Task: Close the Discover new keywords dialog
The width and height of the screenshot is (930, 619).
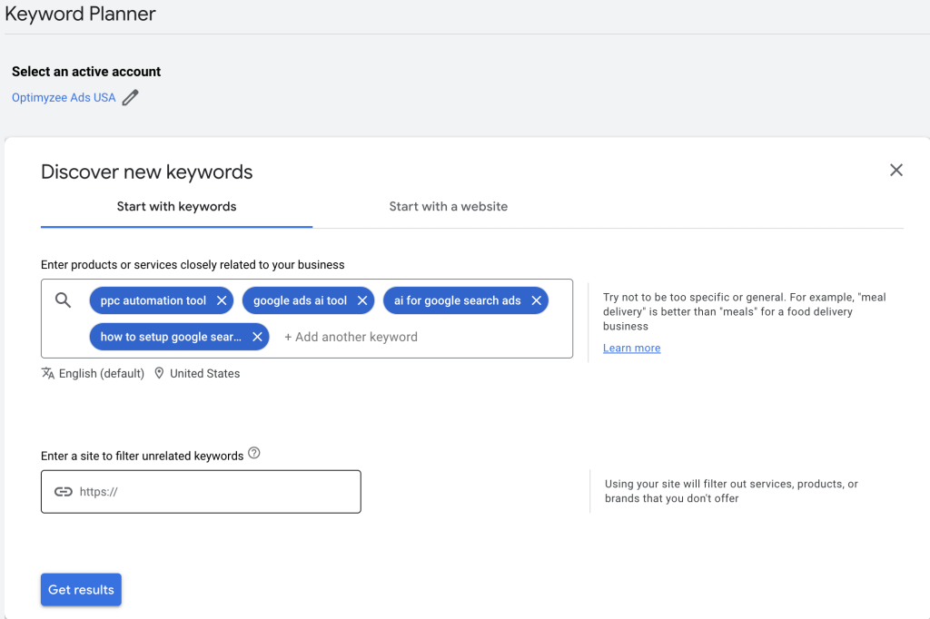Action: tap(895, 171)
